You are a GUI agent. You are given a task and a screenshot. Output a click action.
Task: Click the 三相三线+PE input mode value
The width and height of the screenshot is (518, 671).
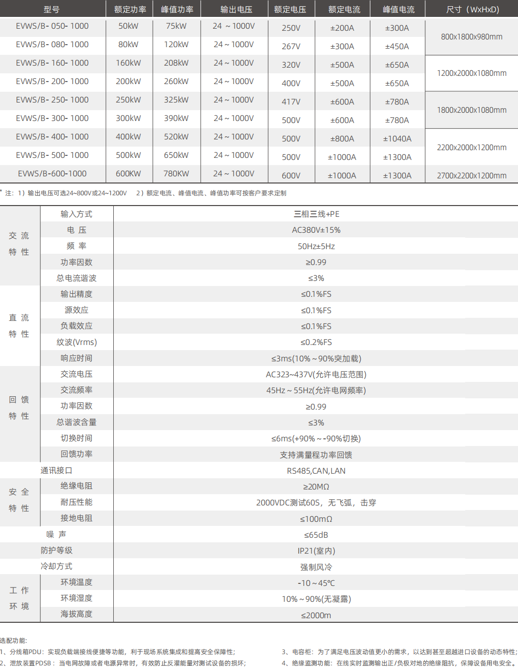pos(316,214)
